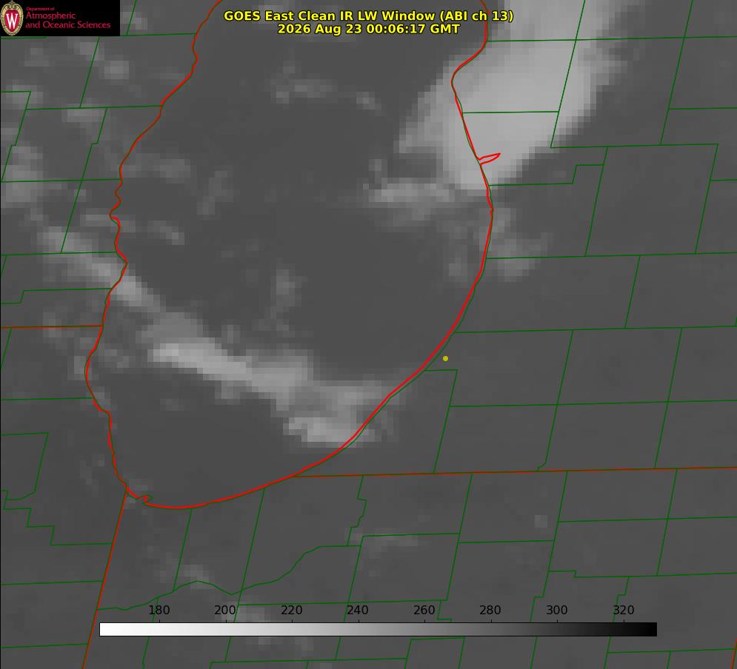Click the 320 colorbar label
This screenshot has width=737, height=669.
tap(624, 610)
